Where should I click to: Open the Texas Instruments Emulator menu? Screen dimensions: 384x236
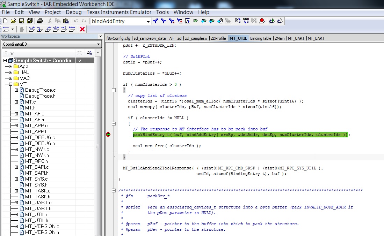click(119, 12)
